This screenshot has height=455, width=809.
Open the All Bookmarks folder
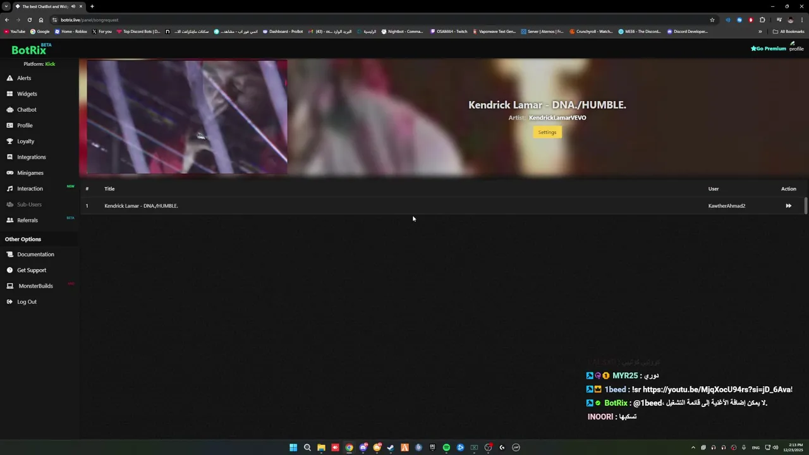(x=789, y=32)
